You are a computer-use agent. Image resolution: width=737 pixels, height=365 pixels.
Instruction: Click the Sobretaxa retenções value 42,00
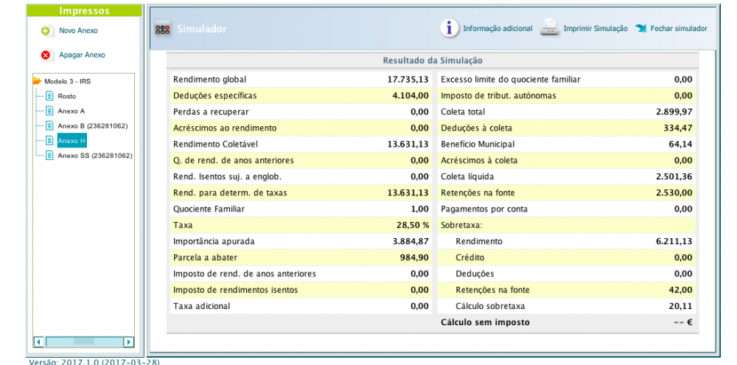[x=680, y=290]
